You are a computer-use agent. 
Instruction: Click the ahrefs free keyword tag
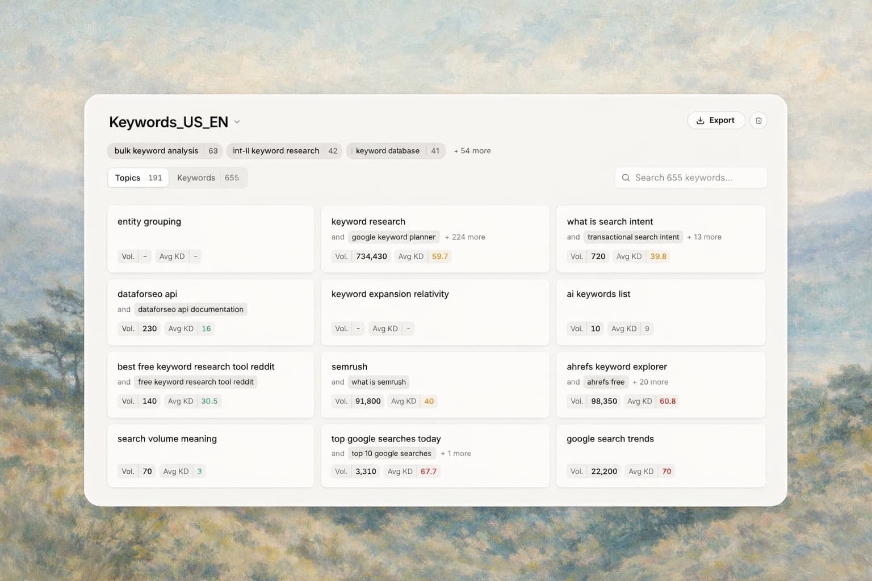tap(606, 382)
